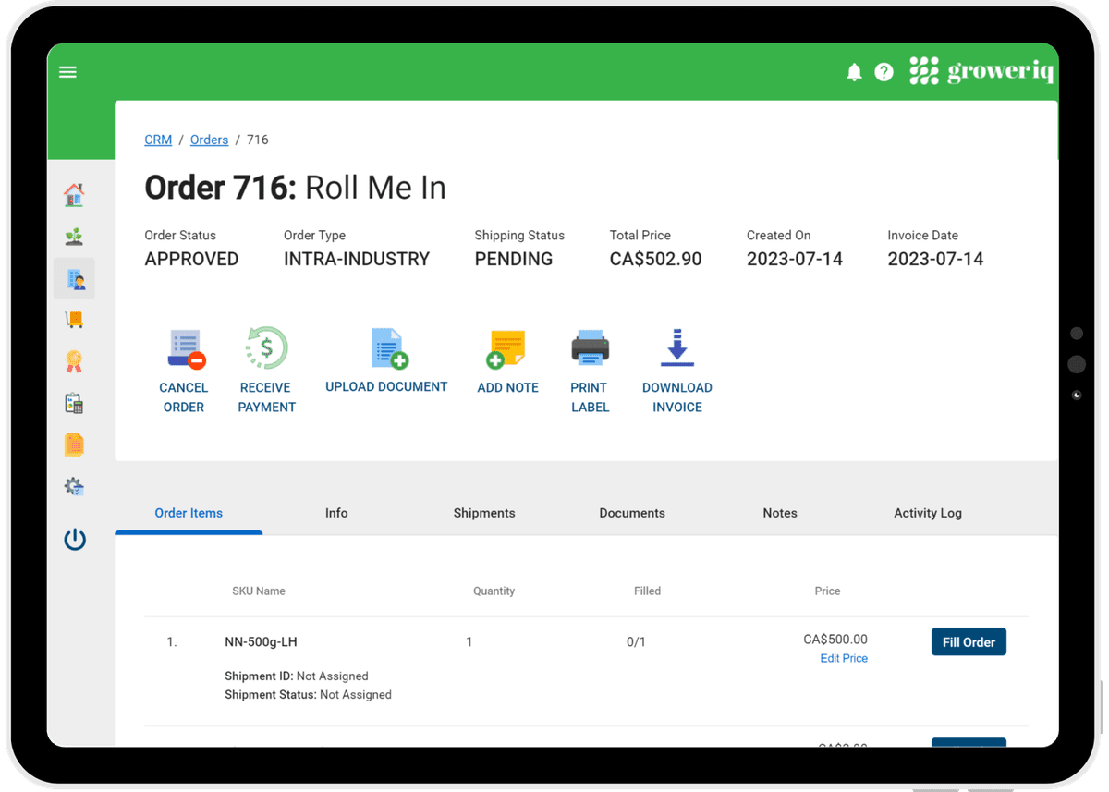Click the settings gear icon in the sidebar
1109x792 pixels.
tap(74, 485)
